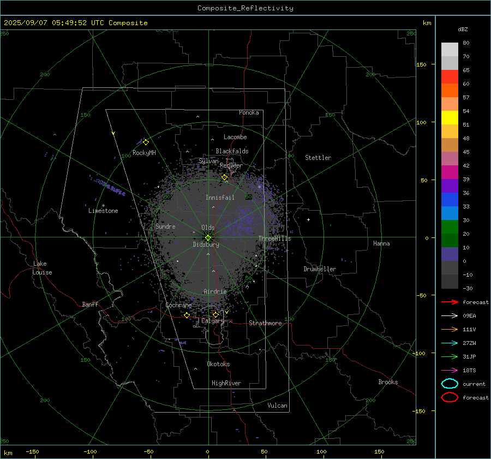Image resolution: width=491 pixels, height=459 pixels.
Task: Click the Stettler city label
Action: [x=318, y=158]
